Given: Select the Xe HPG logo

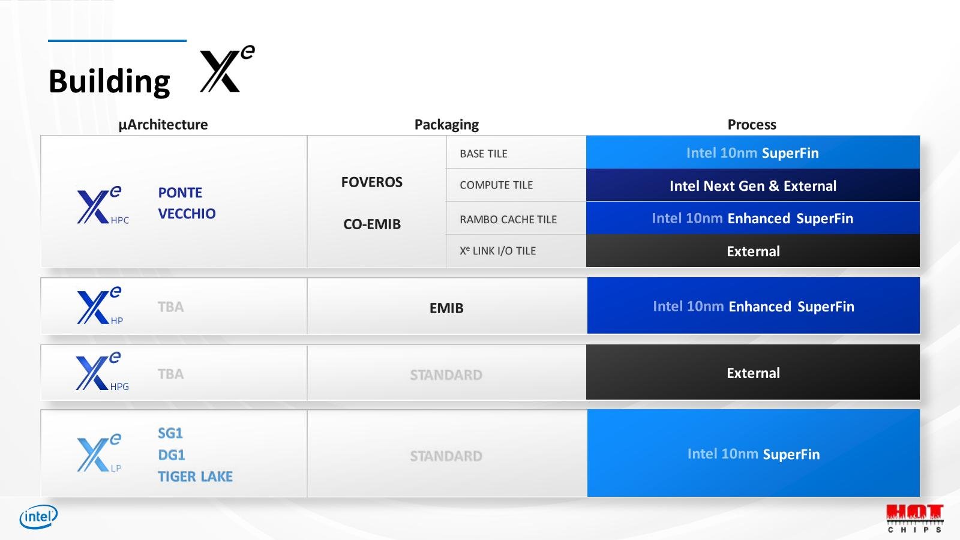Looking at the screenshot, I should click(102, 372).
